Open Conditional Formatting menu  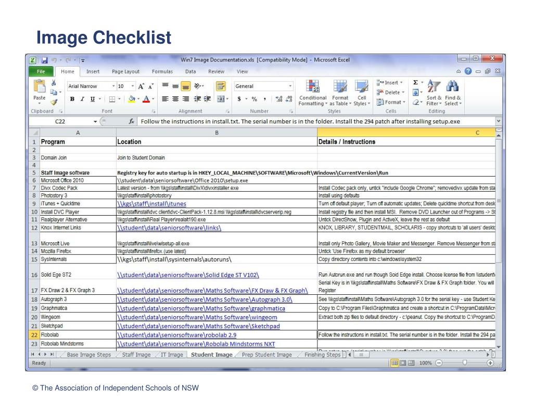(313, 93)
